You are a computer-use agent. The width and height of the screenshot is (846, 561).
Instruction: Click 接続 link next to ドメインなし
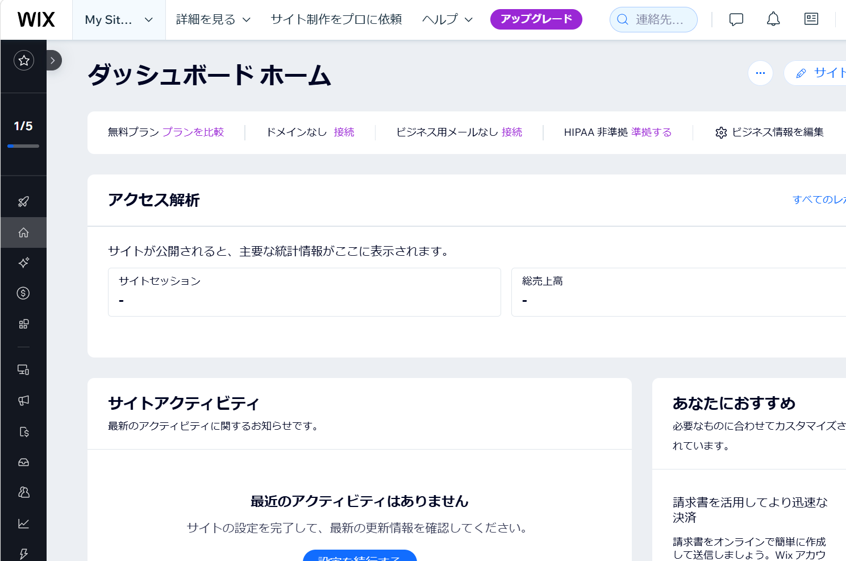pyautogui.click(x=344, y=132)
